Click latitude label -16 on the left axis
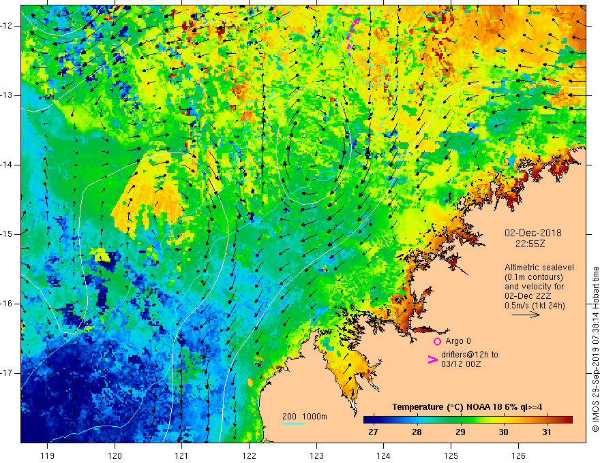The width and height of the screenshot is (600, 463). pyautogui.click(x=7, y=304)
